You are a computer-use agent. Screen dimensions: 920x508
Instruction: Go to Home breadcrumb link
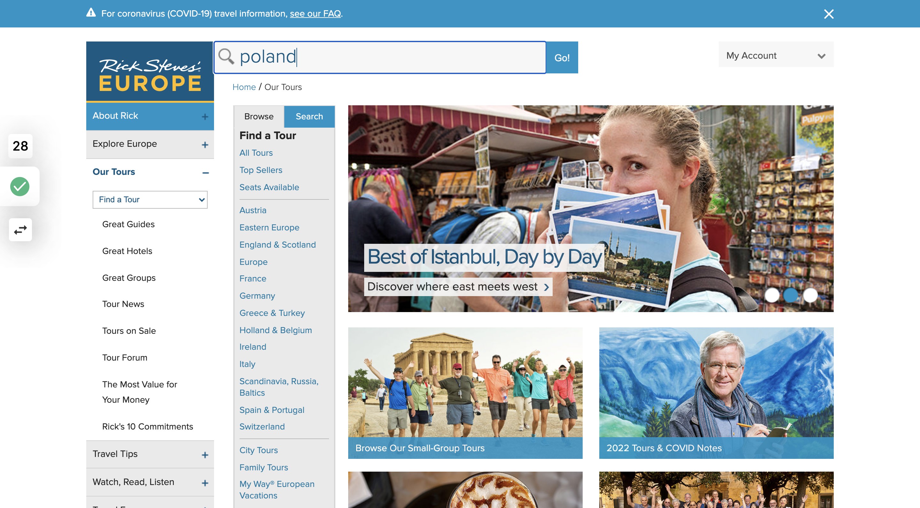[x=244, y=87]
